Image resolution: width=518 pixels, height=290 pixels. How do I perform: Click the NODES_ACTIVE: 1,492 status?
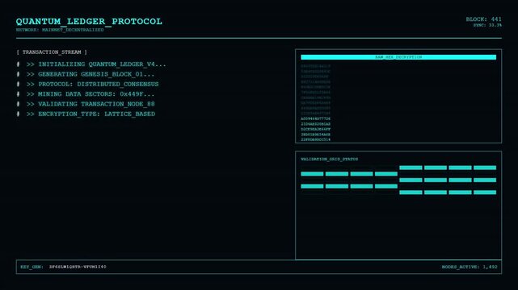(470, 267)
